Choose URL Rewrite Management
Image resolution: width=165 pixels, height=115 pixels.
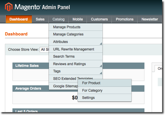[76, 49]
